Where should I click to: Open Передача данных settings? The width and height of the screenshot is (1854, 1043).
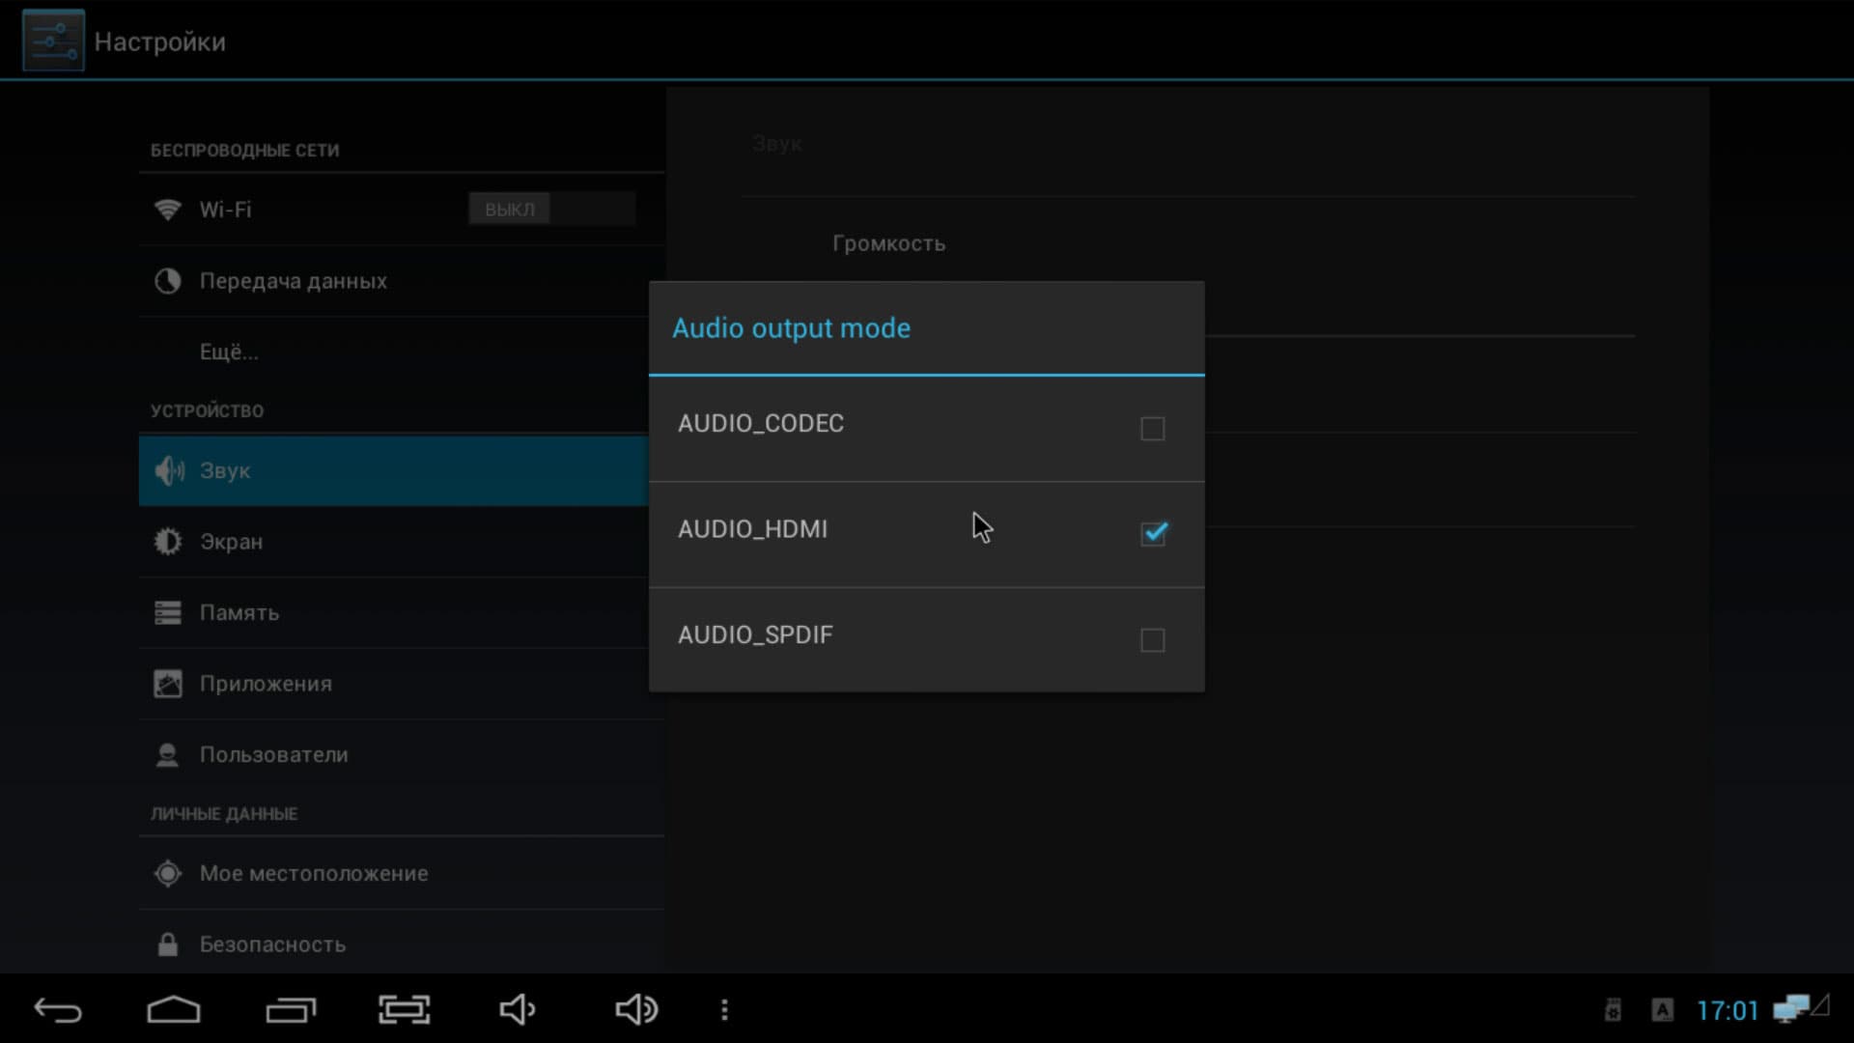pos(293,281)
